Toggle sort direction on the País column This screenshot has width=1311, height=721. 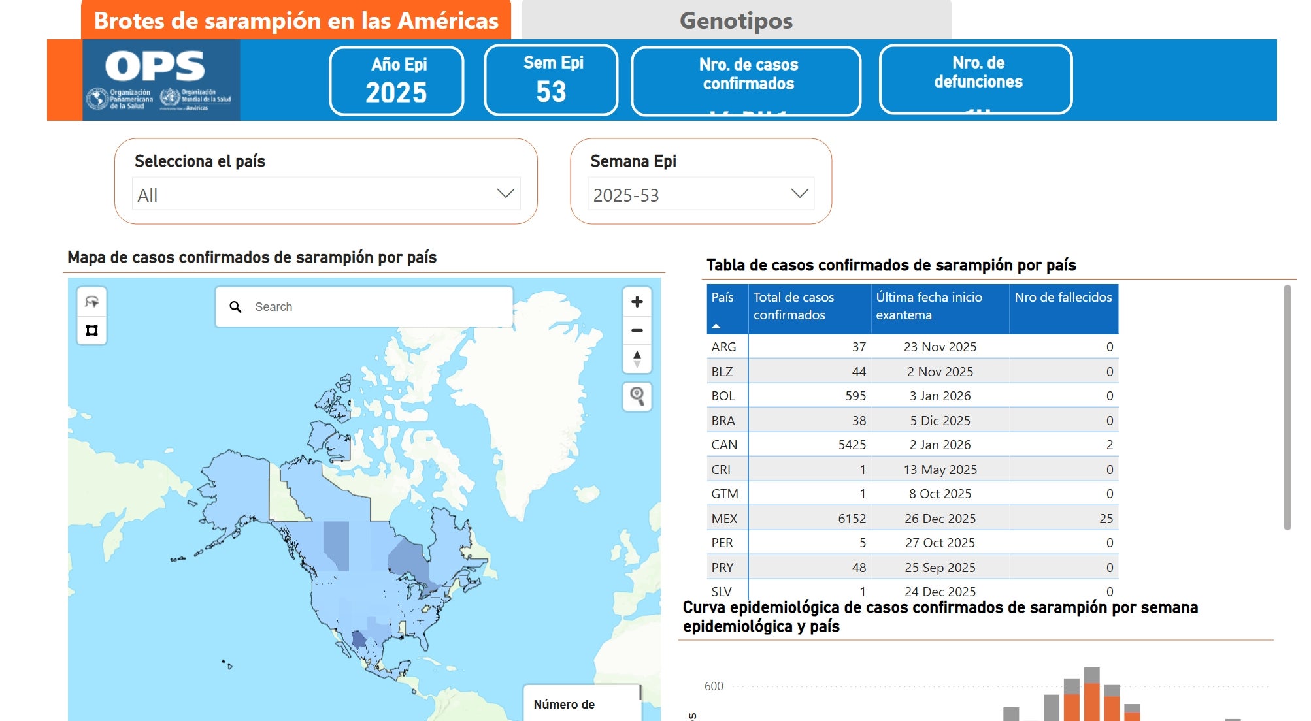tap(722, 308)
